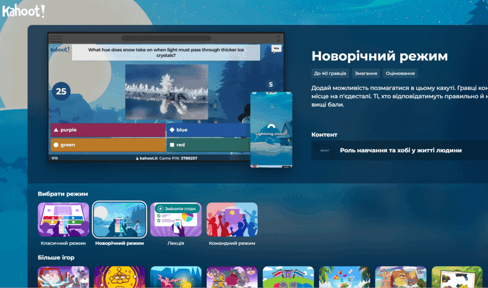Select Командний режим thumbnail
The width and height of the screenshot is (488, 288).
coord(232,220)
